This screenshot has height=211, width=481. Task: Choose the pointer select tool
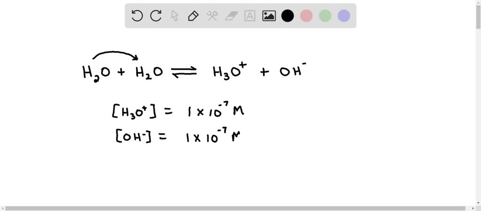(175, 15)
